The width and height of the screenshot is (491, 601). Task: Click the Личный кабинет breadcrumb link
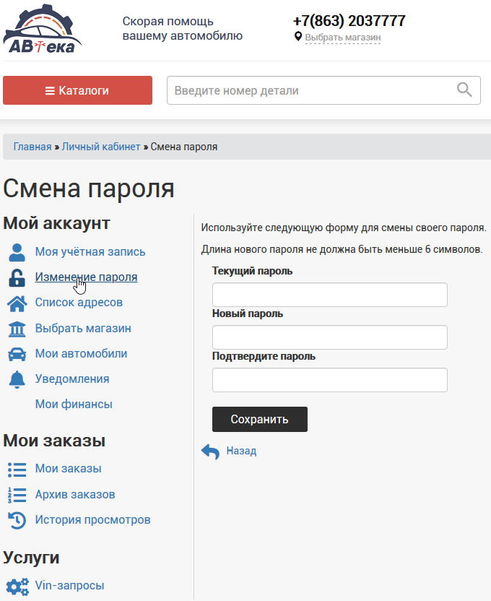101,147
